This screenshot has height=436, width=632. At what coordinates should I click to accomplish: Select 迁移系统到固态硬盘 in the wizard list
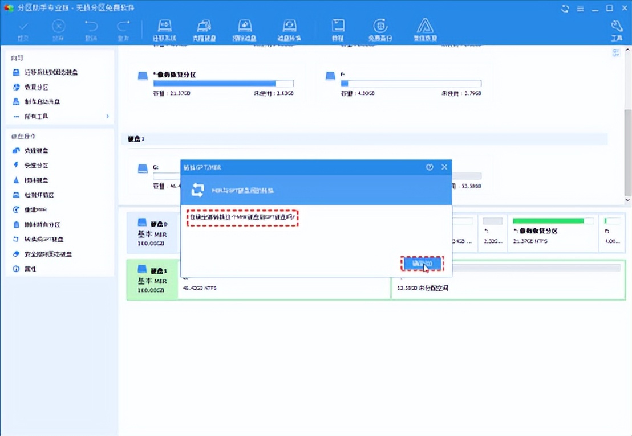[50, 72]
